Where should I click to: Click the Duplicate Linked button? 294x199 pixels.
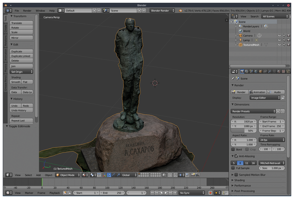[22, 56]
